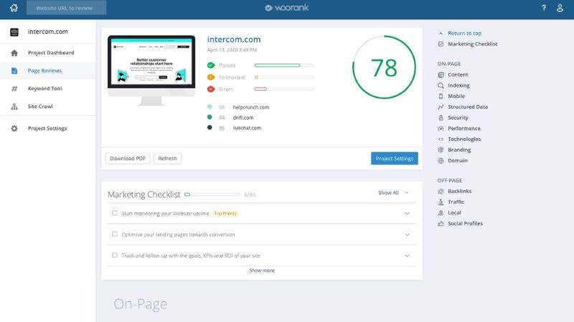Open the help question mark icon
The image size is (574, 322).
[x=543, y=8]
